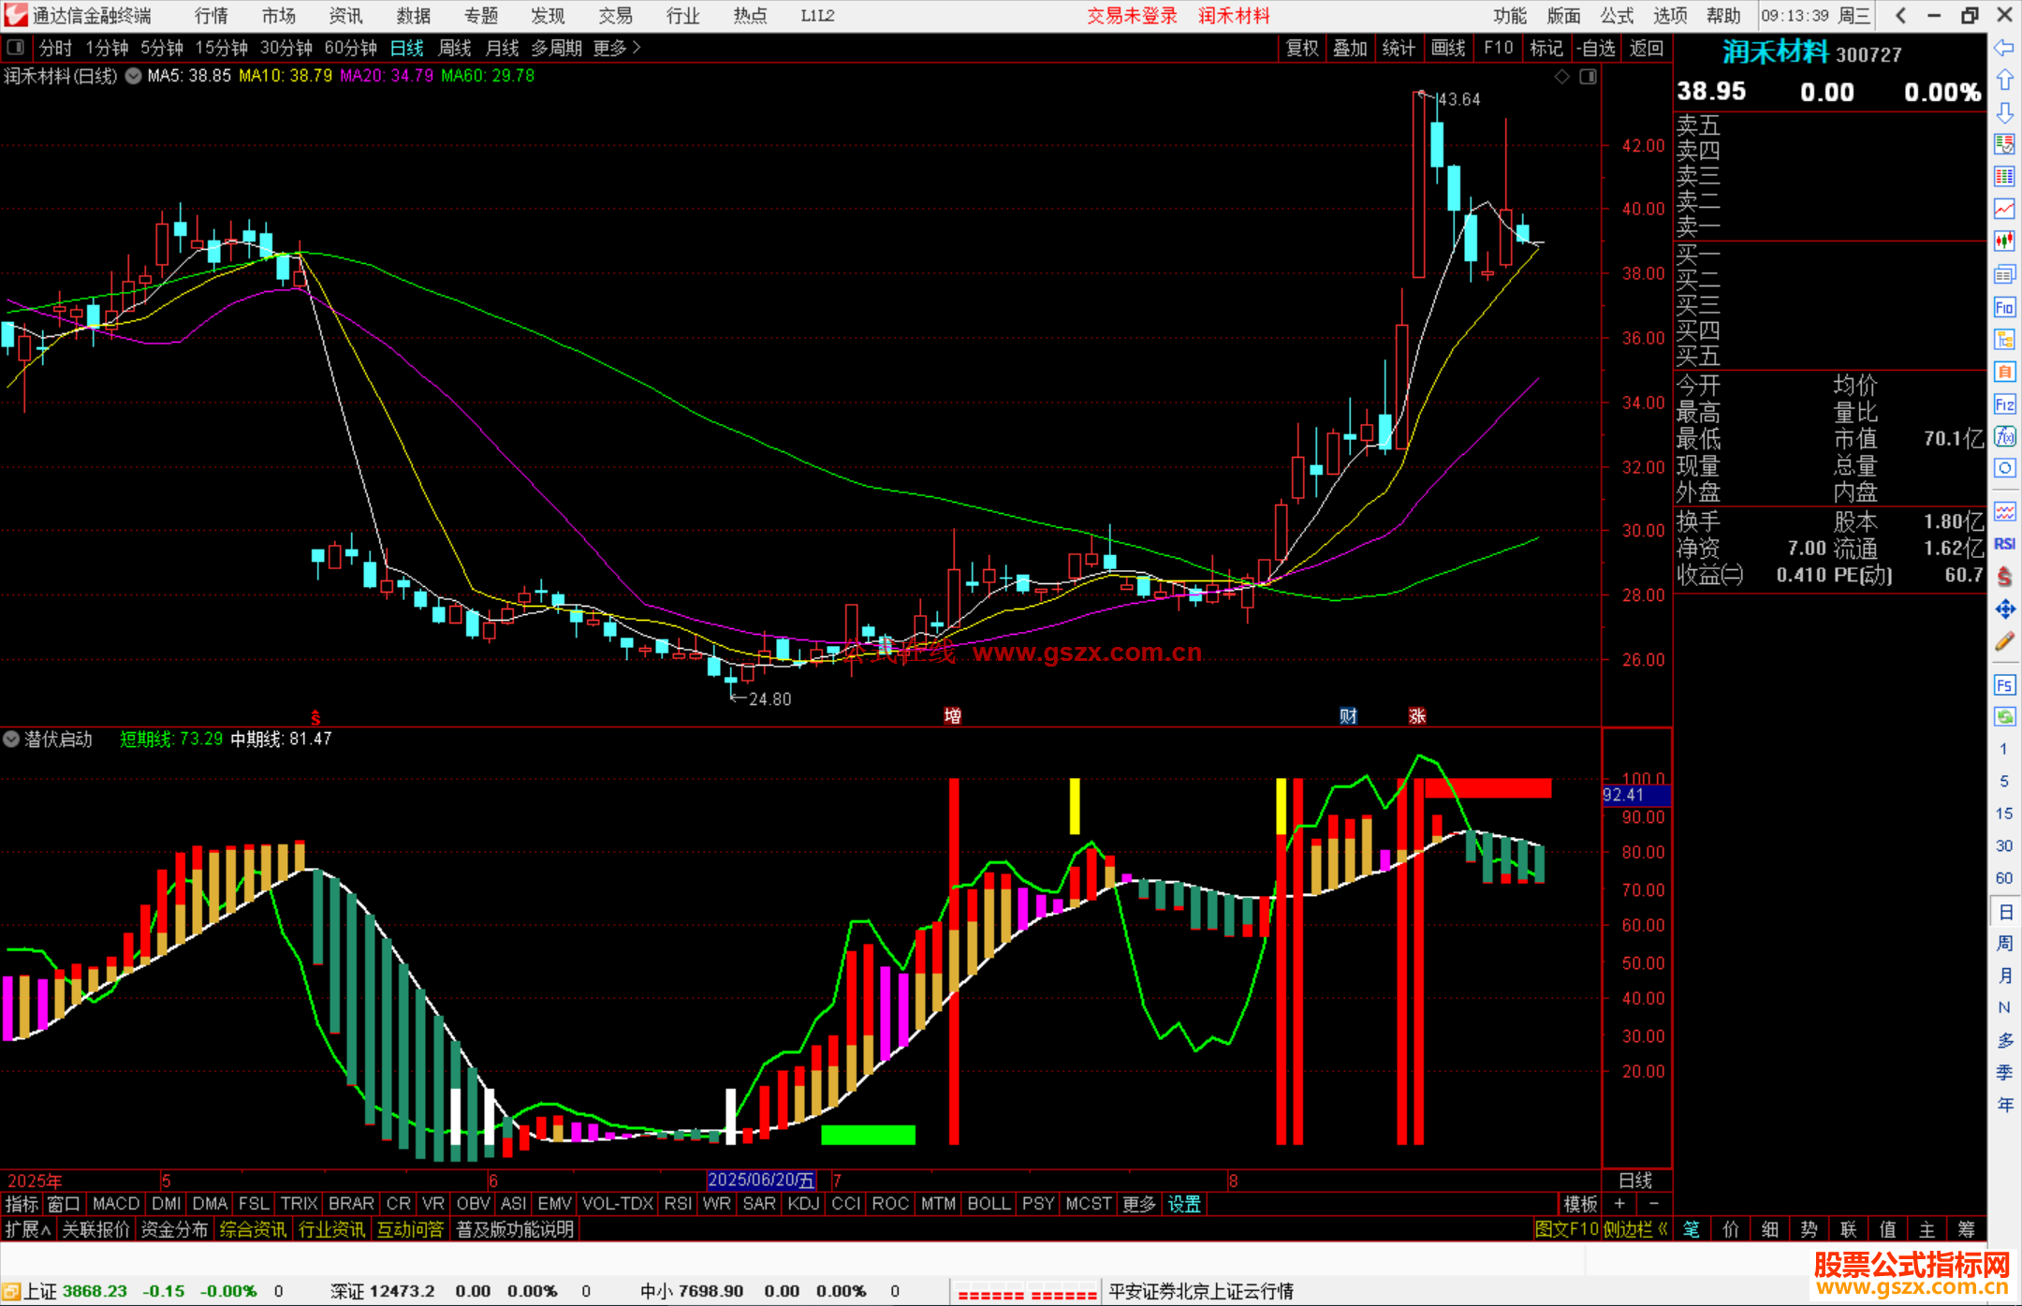The height and width of the screenshot is (1306, 2022).
Task: Click the up arrow icon in right sidebar
Action: click(x=2004, y=80)
